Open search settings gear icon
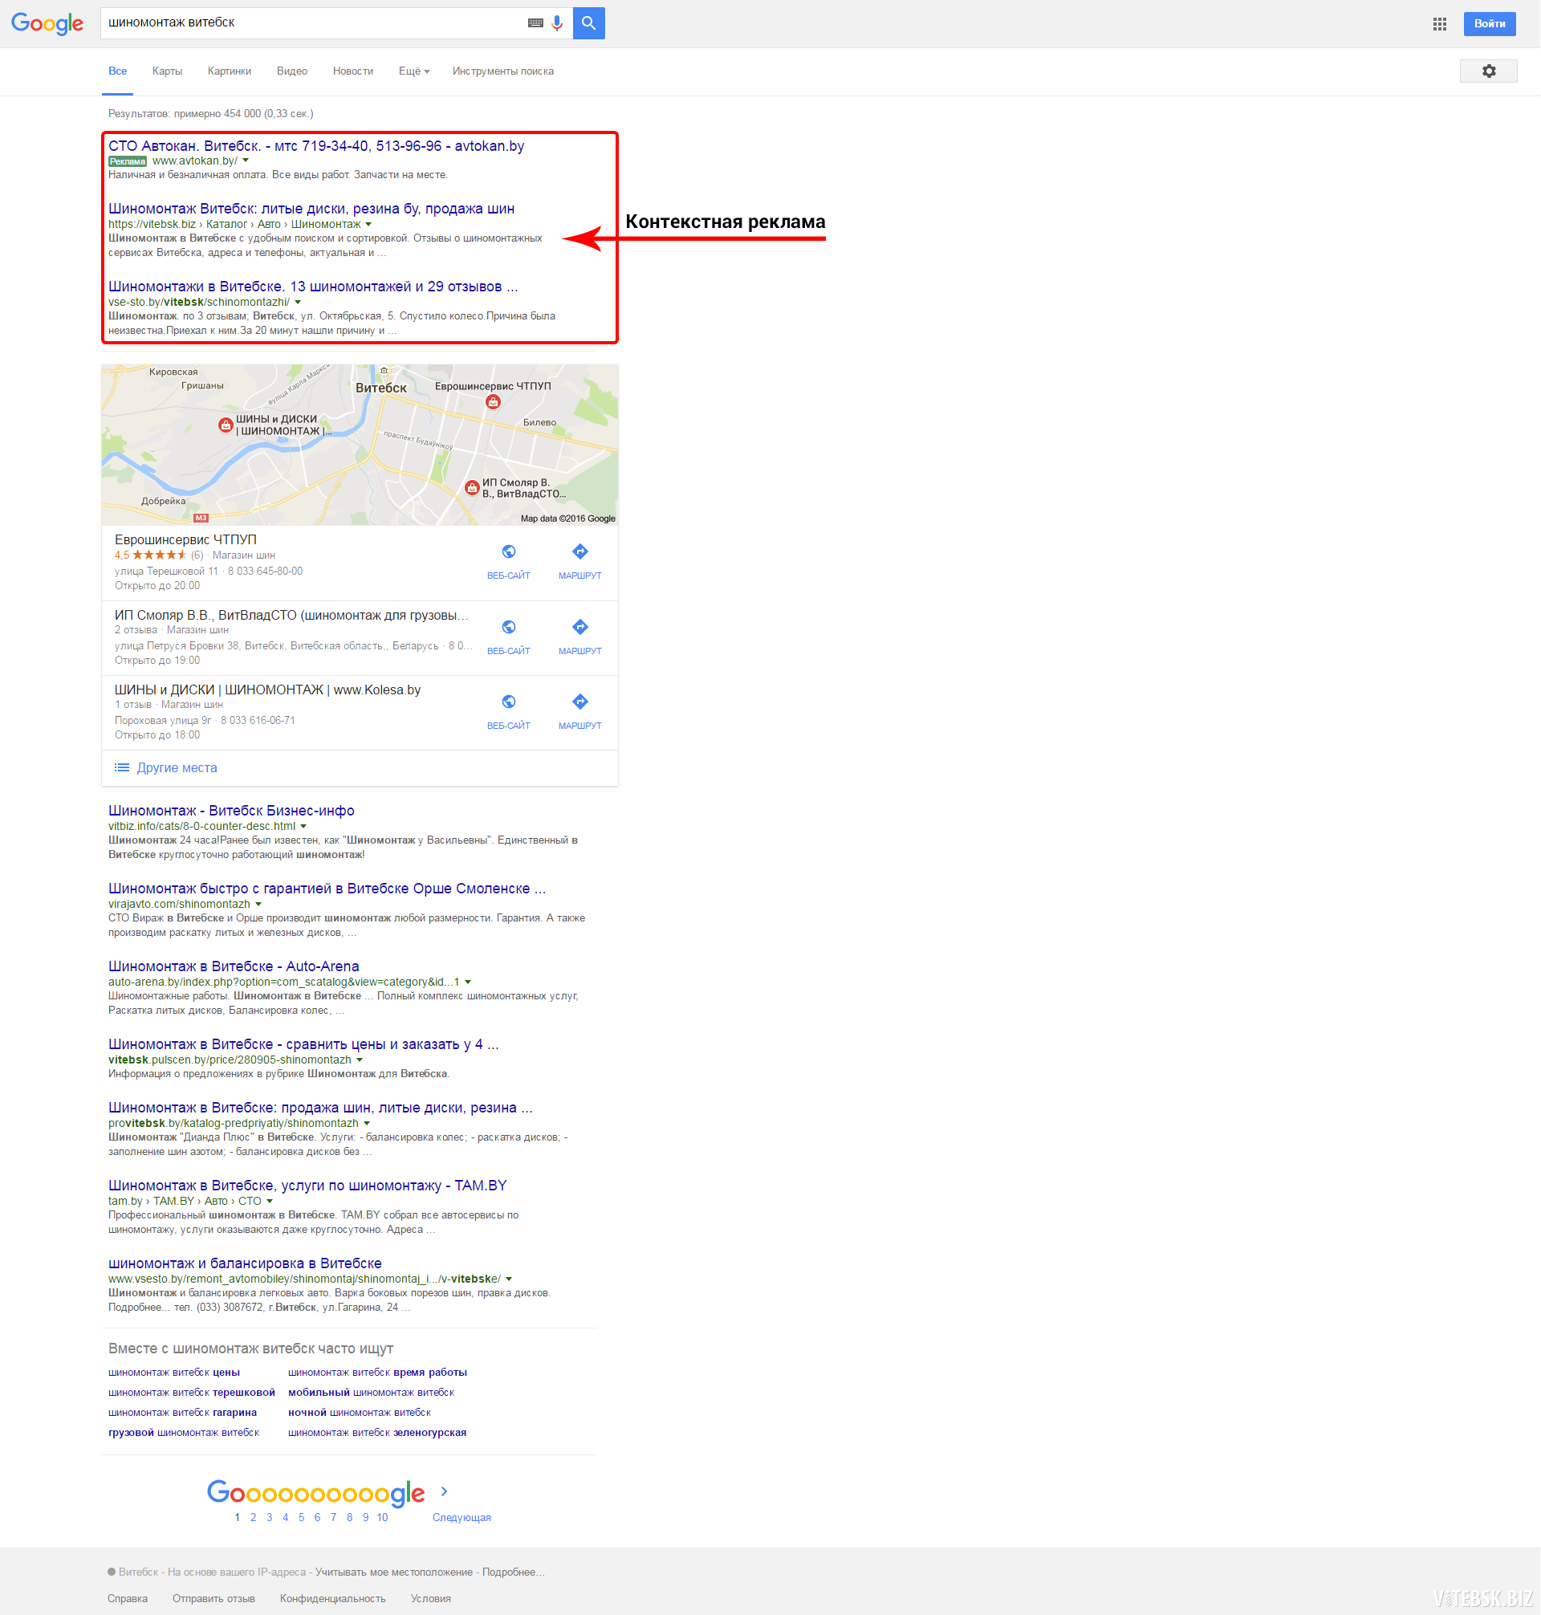The height and width of the screenshot is (1615, 1541). click(1488, 71)
